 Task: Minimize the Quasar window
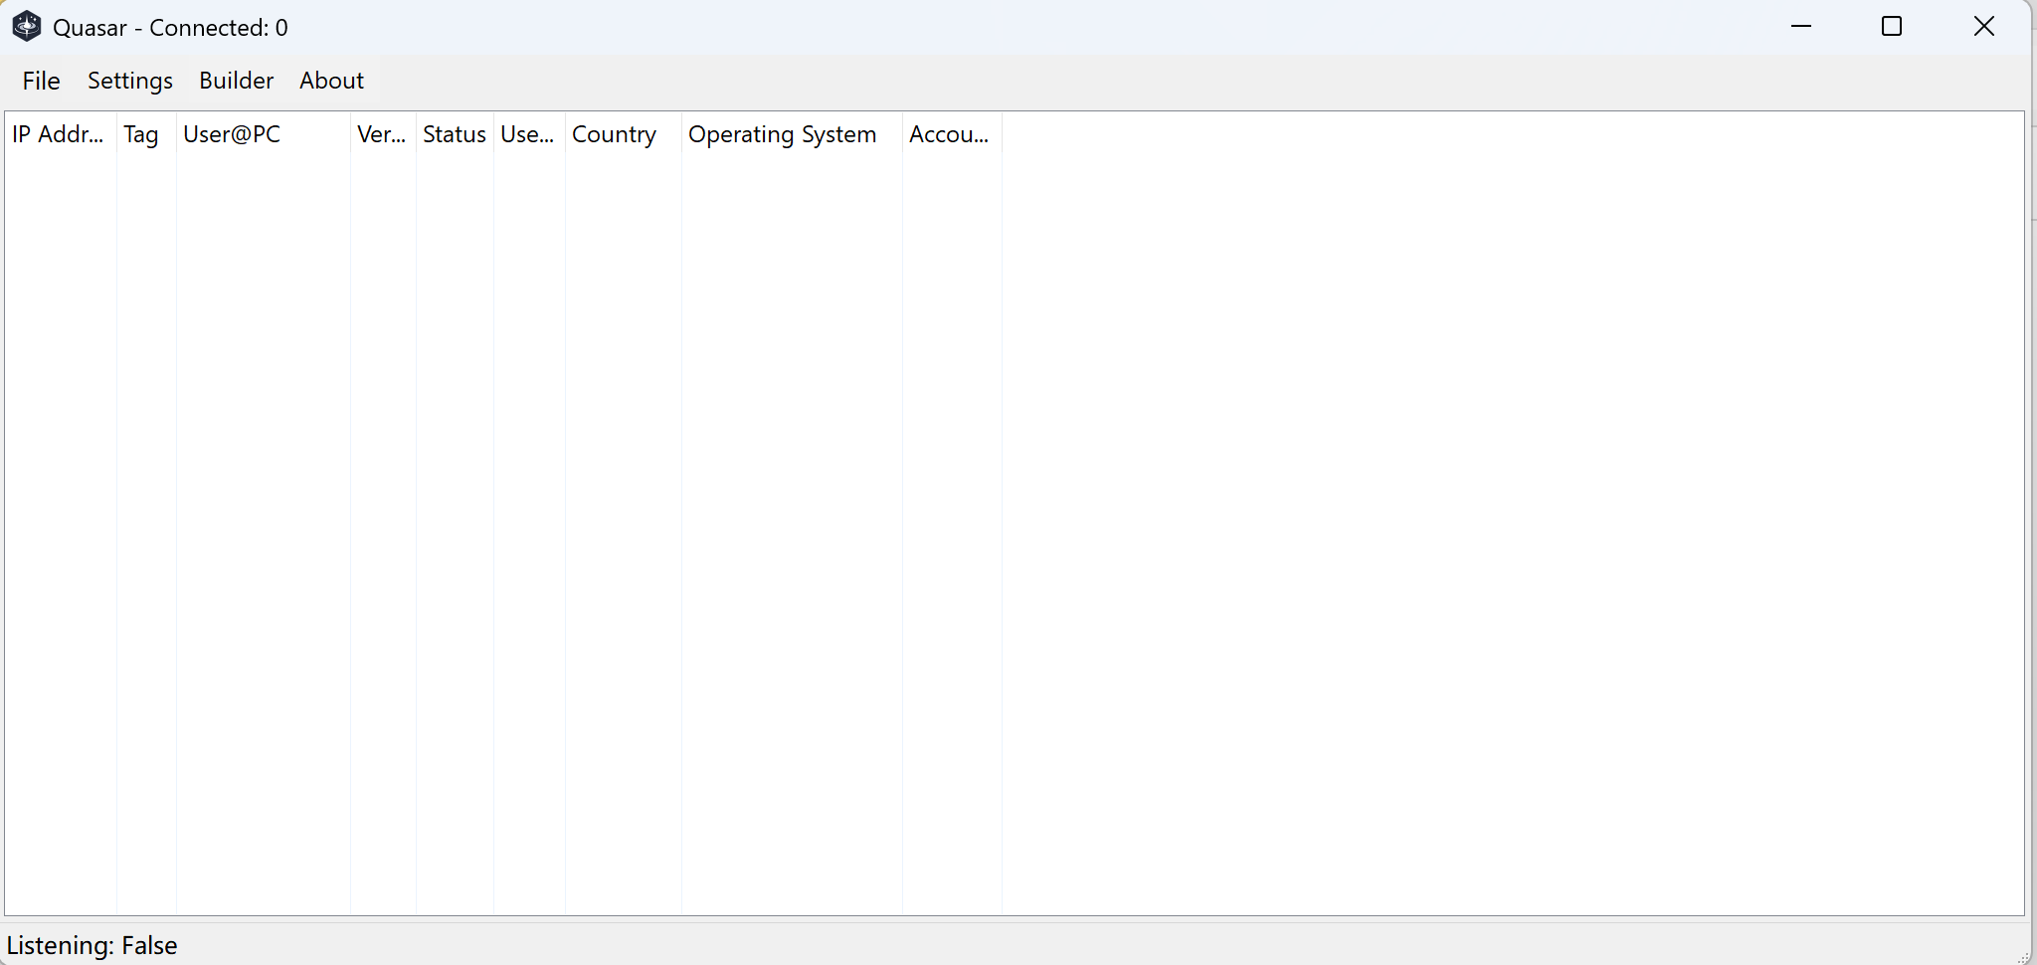[1801, 27]
